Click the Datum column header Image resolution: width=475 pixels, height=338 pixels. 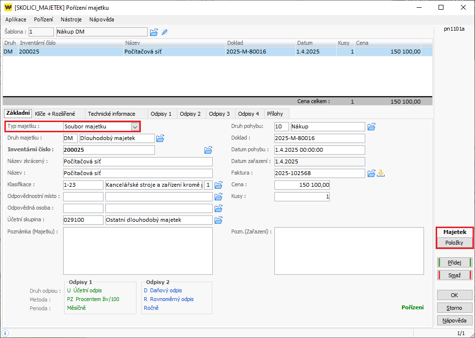[x=316, y=43]
